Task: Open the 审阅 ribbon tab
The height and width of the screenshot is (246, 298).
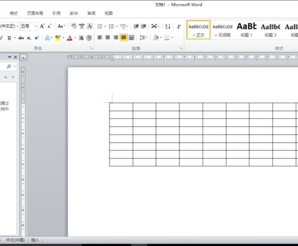Action: (x=91, y=13)
